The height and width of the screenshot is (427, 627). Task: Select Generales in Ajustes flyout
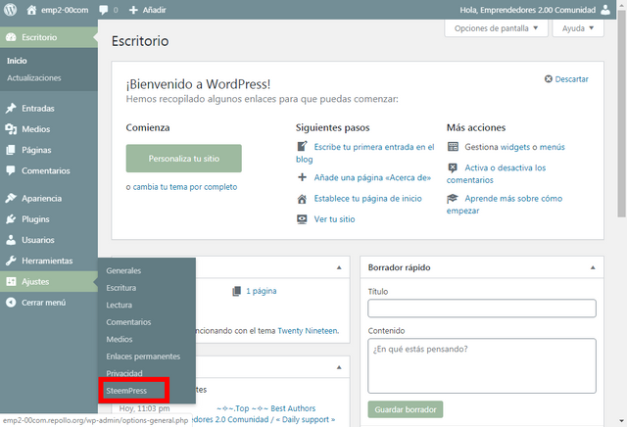pos(123,270)
